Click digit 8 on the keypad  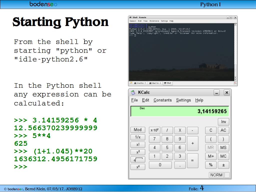click(167, 139)
